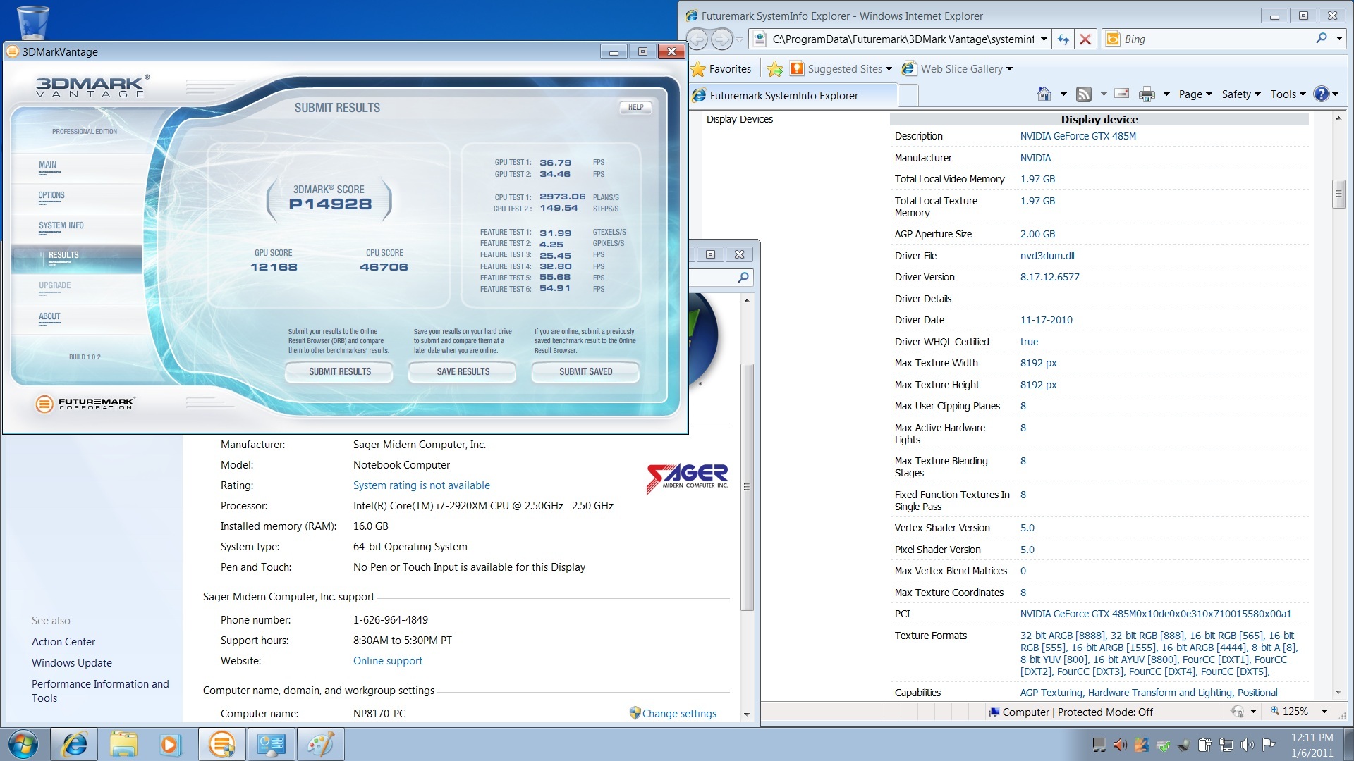Click System window vertical scrollbar thumb

pos(747,487)
